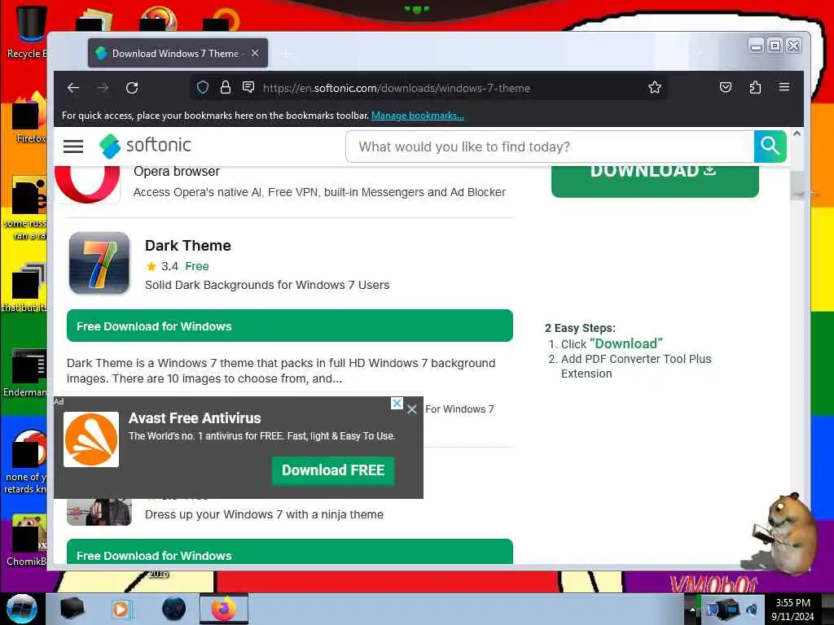834x625 pixels.
Task: Open the Opera browser title link
Action: coord(177,171)
